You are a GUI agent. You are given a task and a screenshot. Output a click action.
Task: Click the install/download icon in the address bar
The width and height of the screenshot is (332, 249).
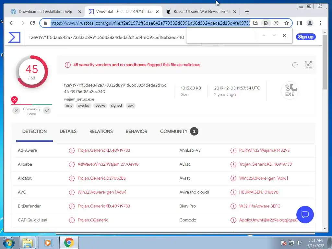255,23
